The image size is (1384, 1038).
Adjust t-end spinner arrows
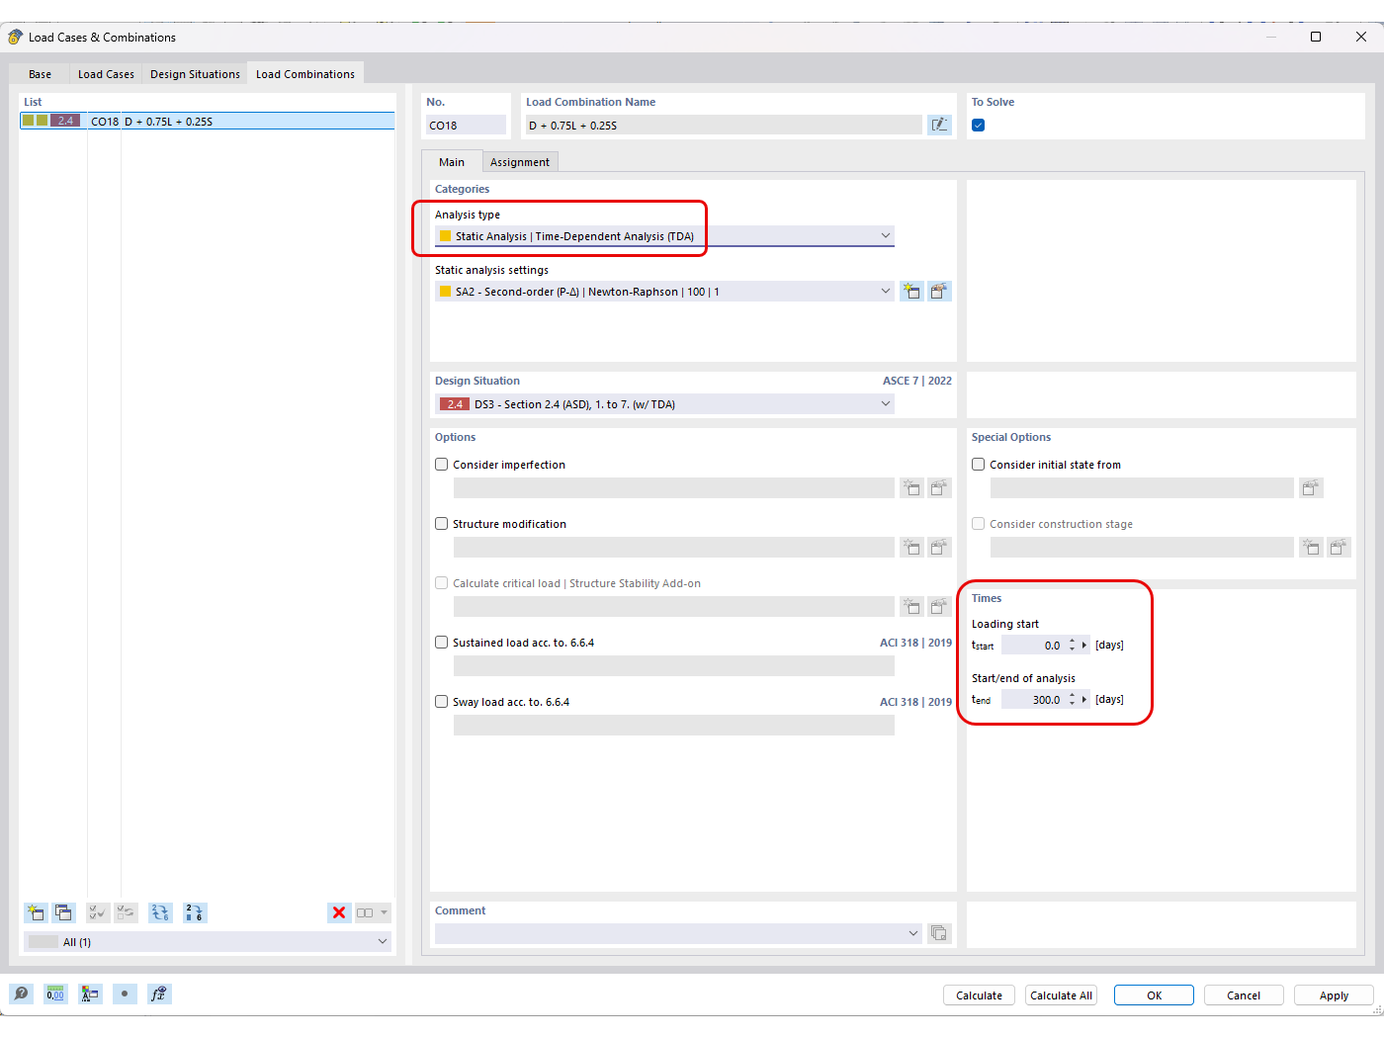tap(1072, 700)
